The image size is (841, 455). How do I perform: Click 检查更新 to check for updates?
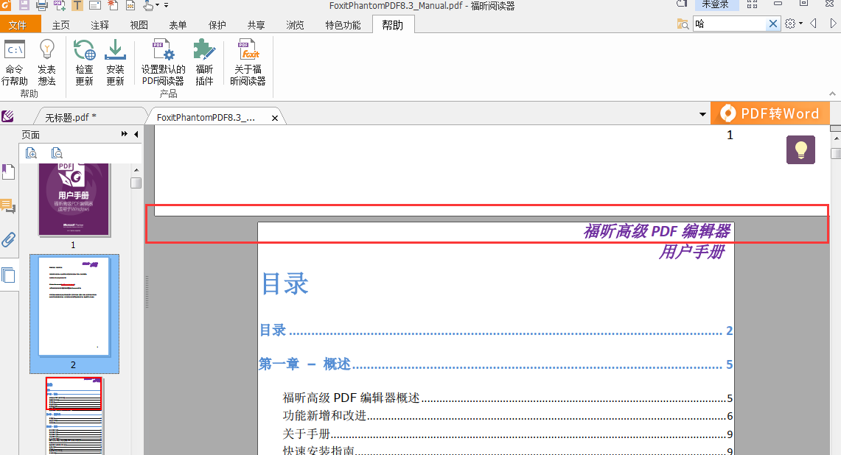[x=84, y=63]
